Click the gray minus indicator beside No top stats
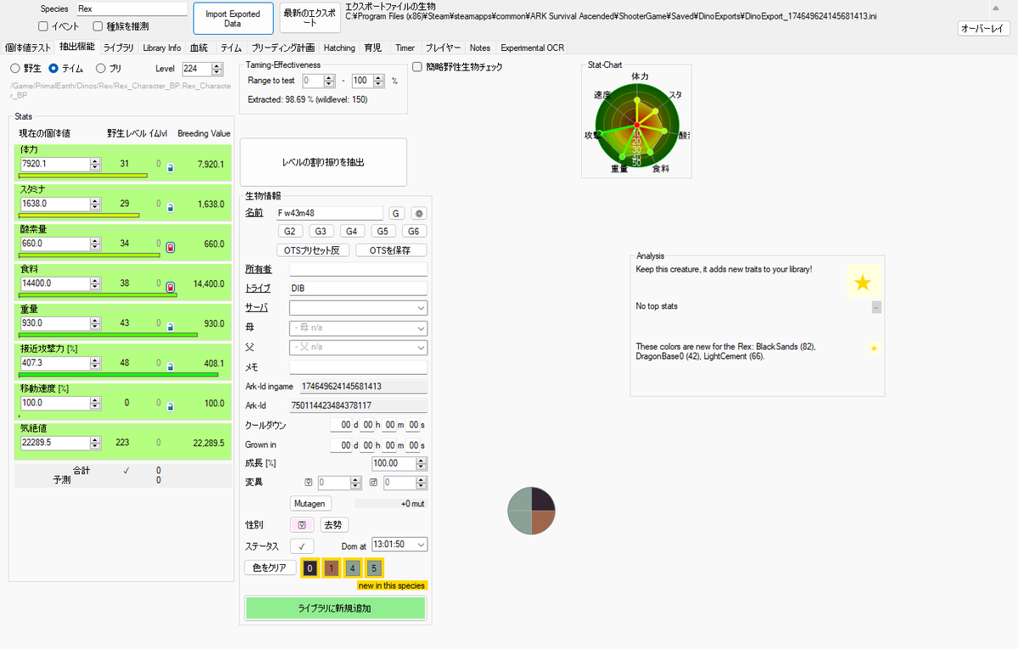The height and width of the screenshot is (649, 1018). 876,307
